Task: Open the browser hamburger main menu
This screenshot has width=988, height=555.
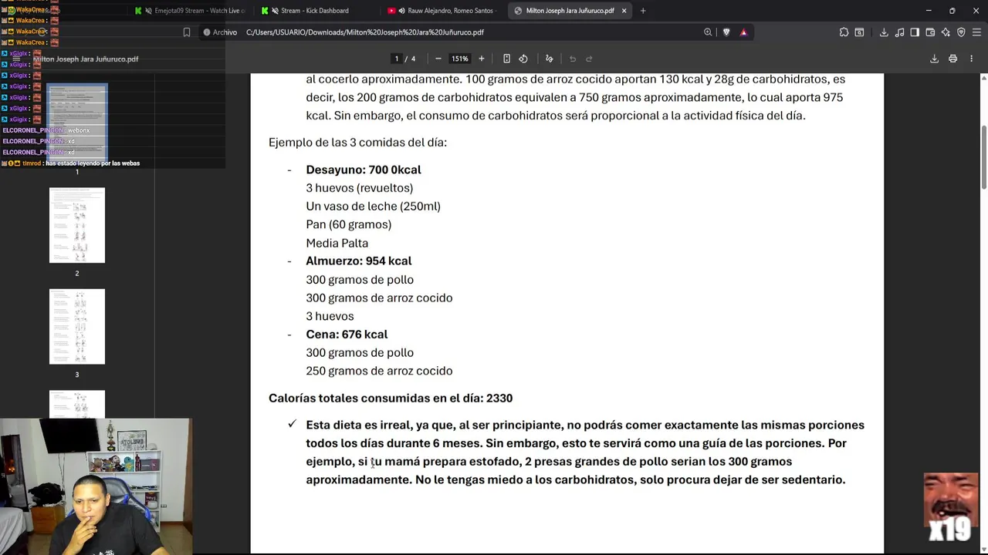Action: (x=976, y=32)
